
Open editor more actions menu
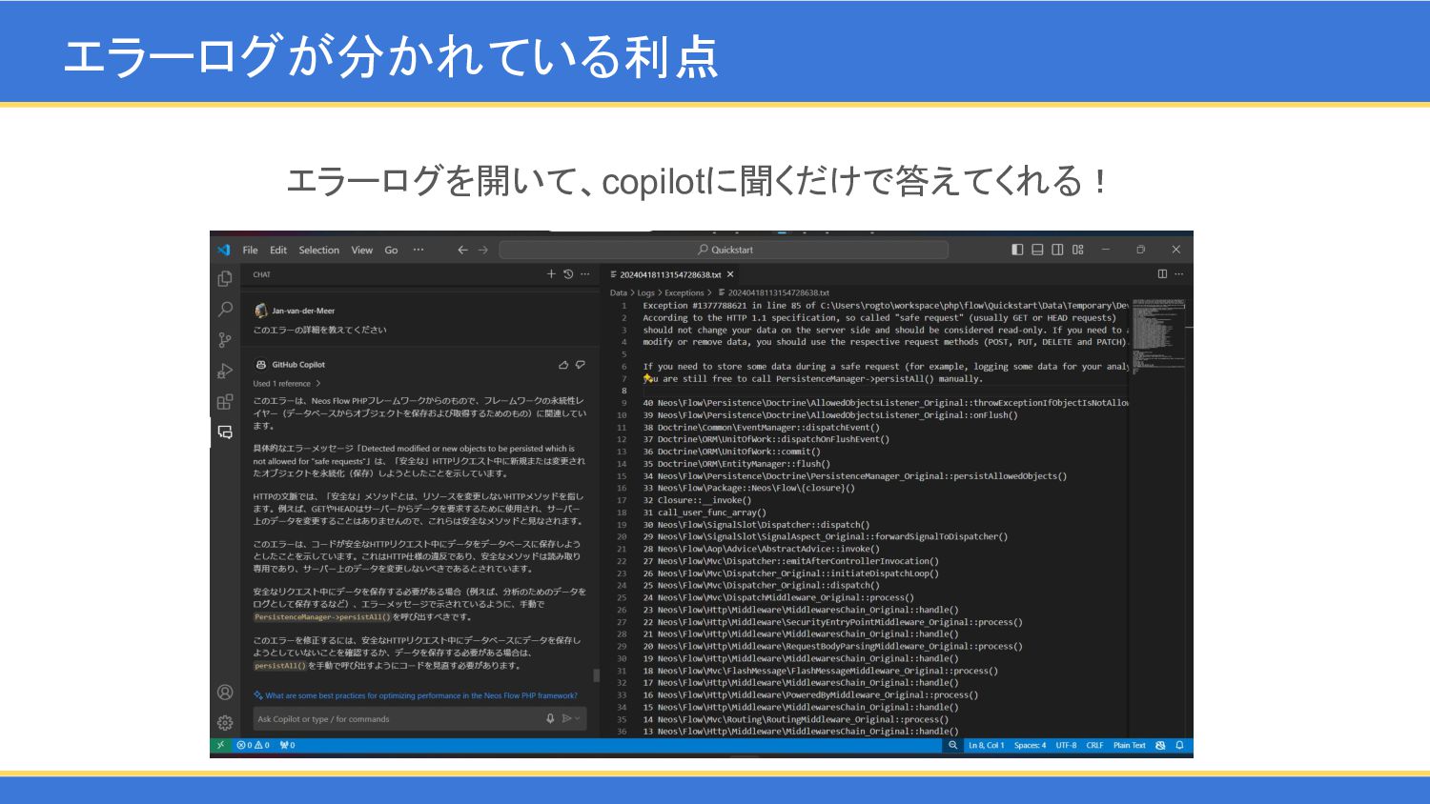tap(1179, 274)
